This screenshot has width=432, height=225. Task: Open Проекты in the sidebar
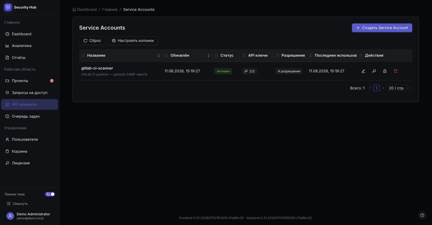[30, 81]
